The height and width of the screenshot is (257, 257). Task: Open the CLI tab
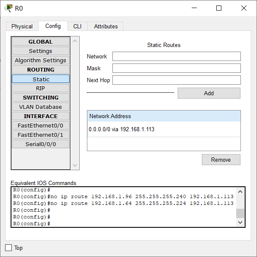77,26
